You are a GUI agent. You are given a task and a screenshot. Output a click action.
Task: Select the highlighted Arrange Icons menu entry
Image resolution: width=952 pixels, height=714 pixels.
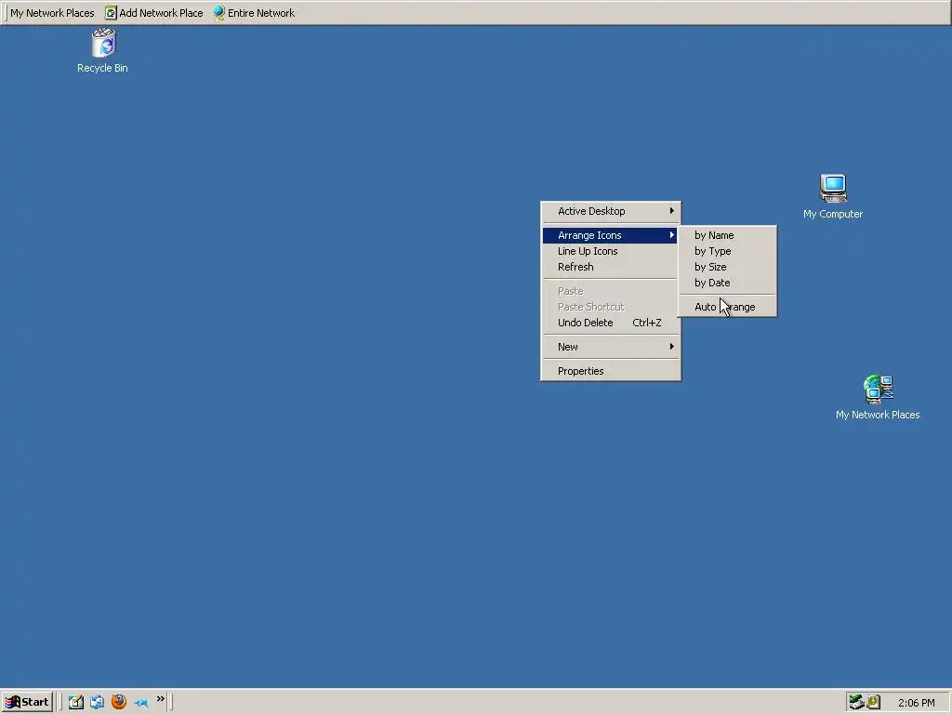(611, 235)
